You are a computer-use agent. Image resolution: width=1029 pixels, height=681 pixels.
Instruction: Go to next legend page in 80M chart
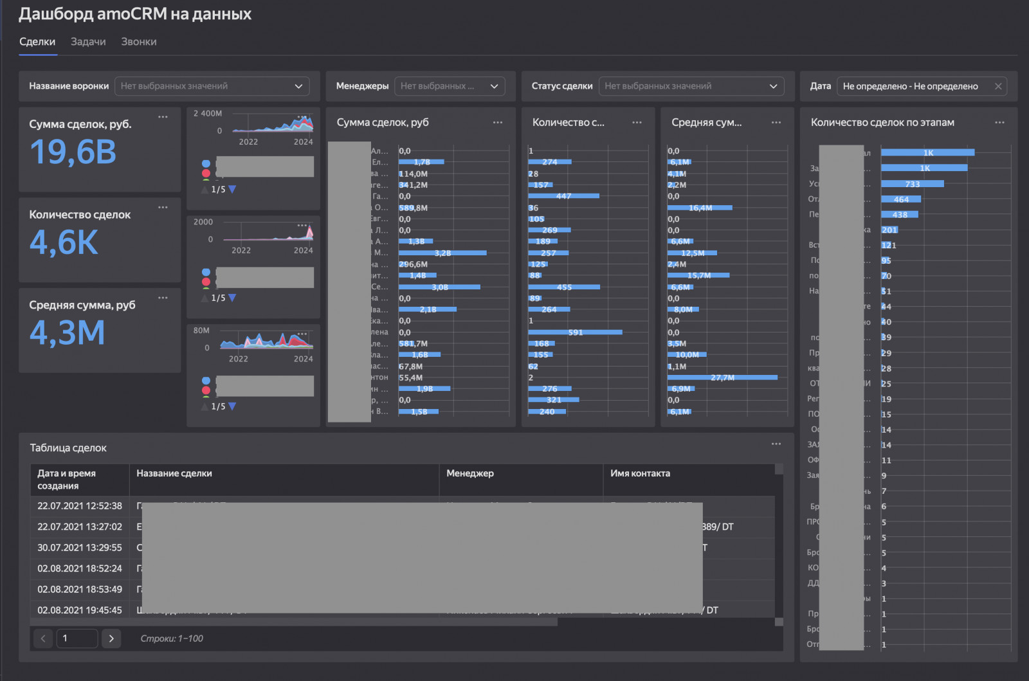(232, 406)
